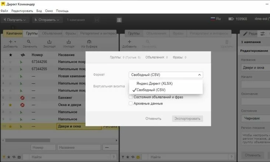270x162 pixels.
Task: Click the Номер filter input field
Action: point(43,148)
